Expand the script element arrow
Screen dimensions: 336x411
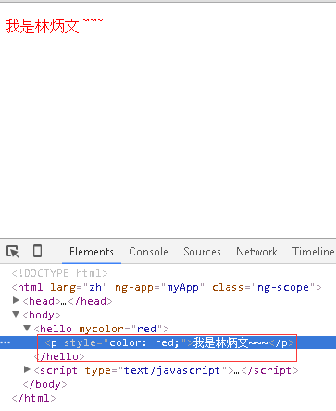[x=27, y=369]
